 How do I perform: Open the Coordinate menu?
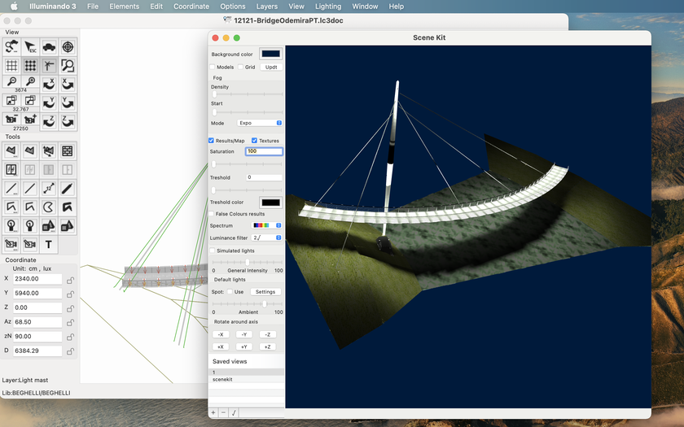191,7
